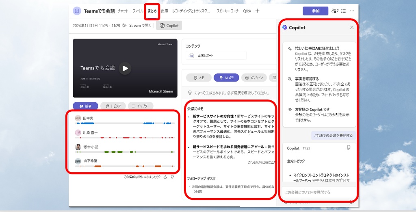Screen dimensions: 416x212
Task: Copy the Copilot response with copy icon
Action: point(349,147)
